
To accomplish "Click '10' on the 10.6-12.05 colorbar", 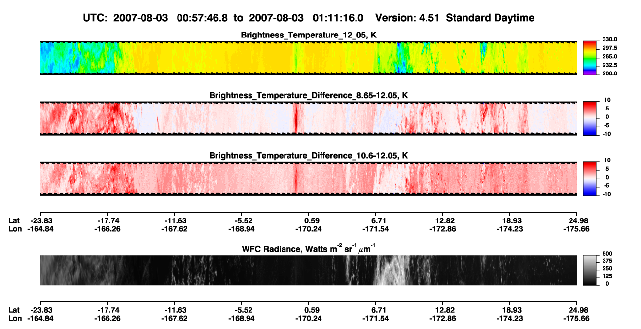I will (x=608, y=160).
